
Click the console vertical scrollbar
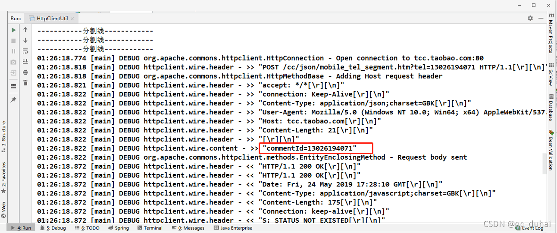[545, 163]
